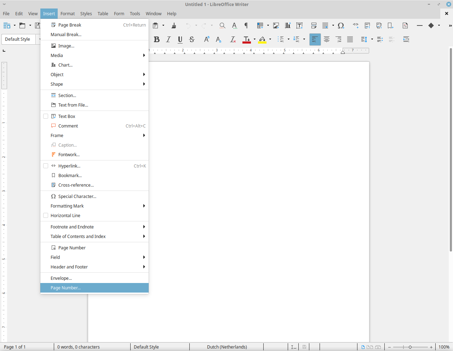Click the Find and Replace magnifier icon
Image resolution: width=453 pixels, height=351 pixels.
222,26
